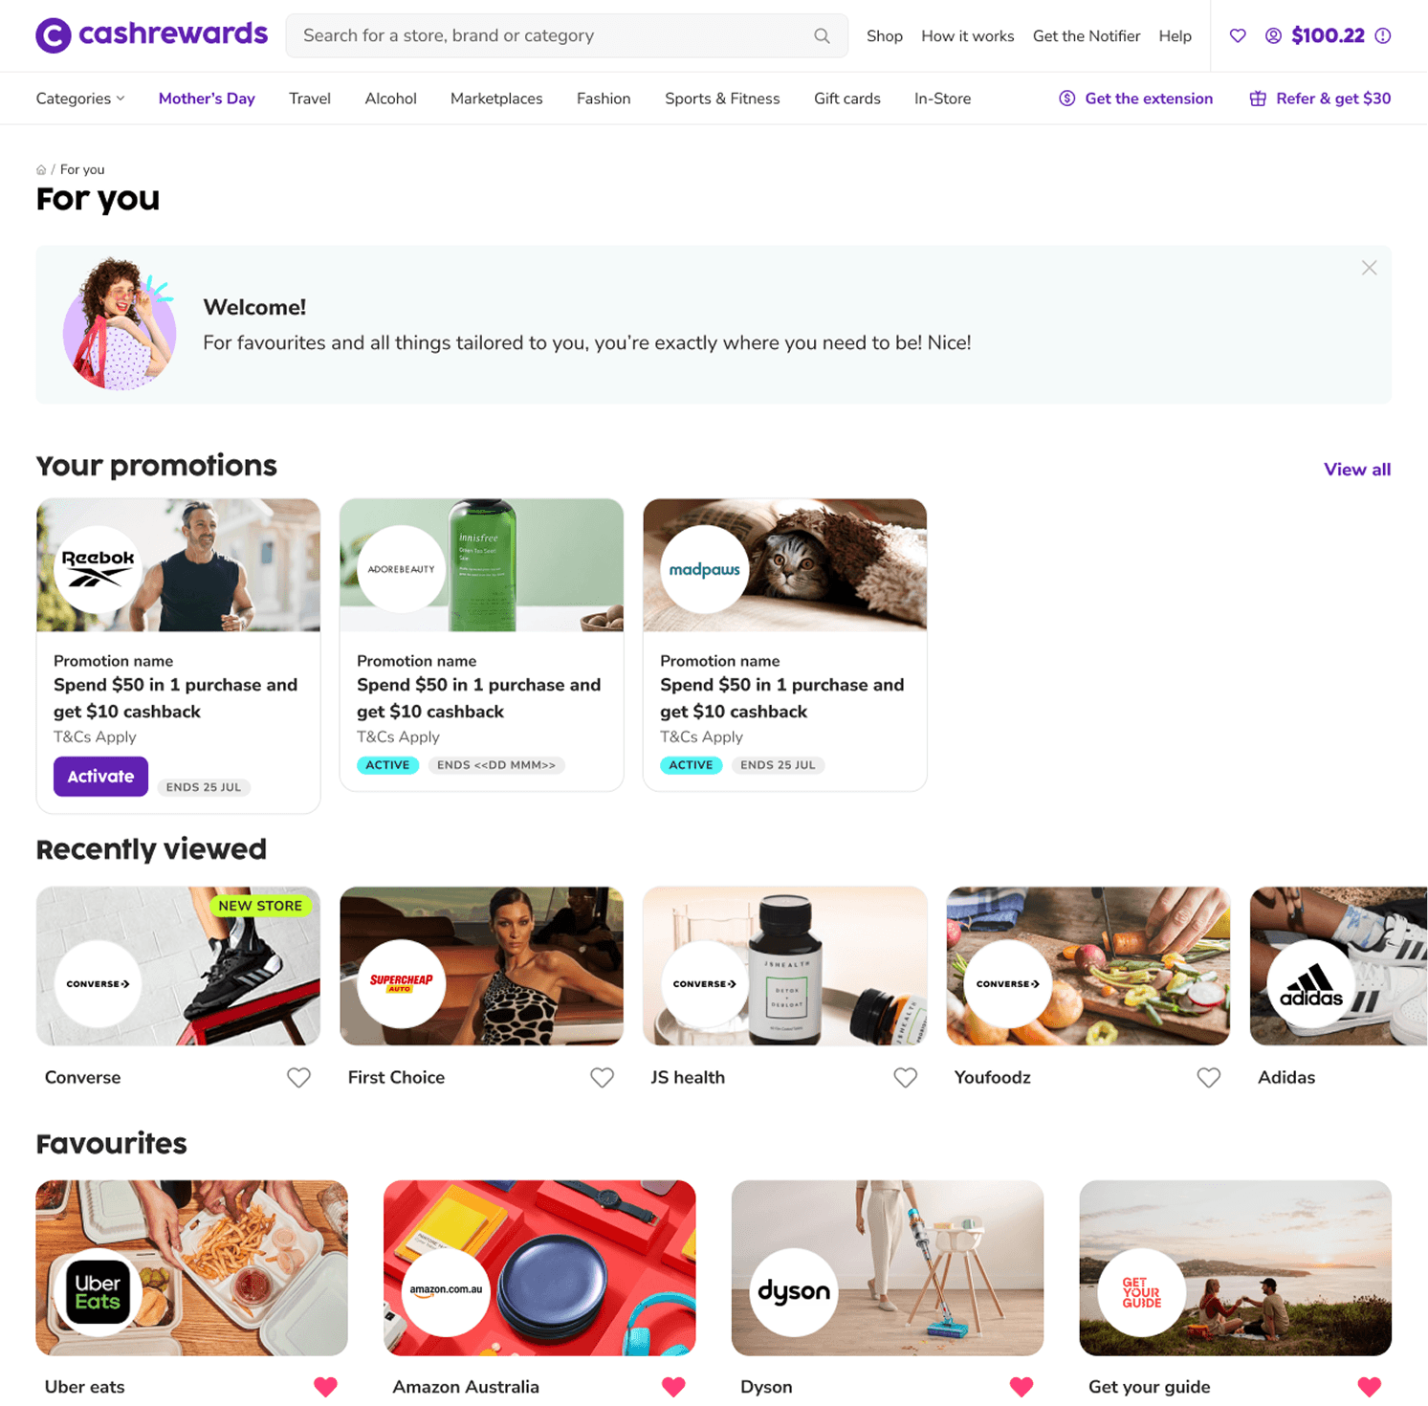Dismiss the Welcome banner
The height and width of the screenshot is (1406, 1428).
pyautogui.click(x=1369, y=268)
